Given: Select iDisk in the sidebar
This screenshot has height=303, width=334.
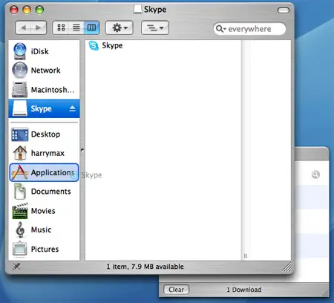Looking at the screenshot, I should [44, 51].
